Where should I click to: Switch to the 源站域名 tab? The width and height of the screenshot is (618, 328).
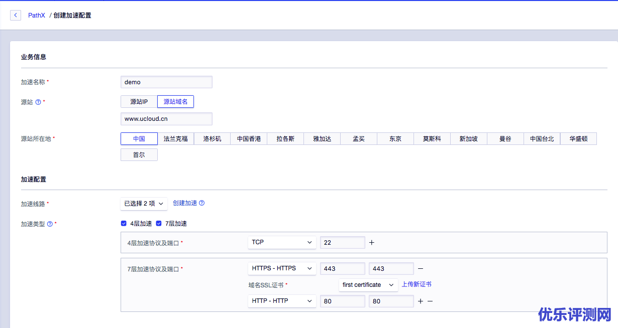coord(175,102)
